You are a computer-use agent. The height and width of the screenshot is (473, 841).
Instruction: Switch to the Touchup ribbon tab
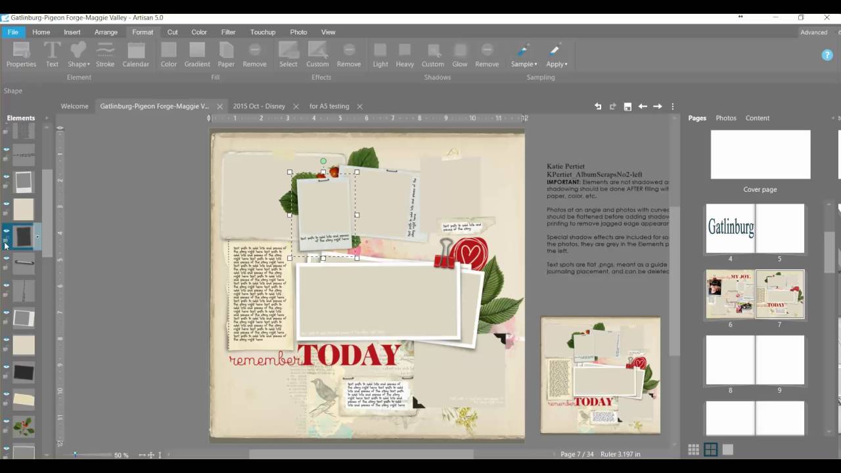pyautogui.click(x=263, y=32)
